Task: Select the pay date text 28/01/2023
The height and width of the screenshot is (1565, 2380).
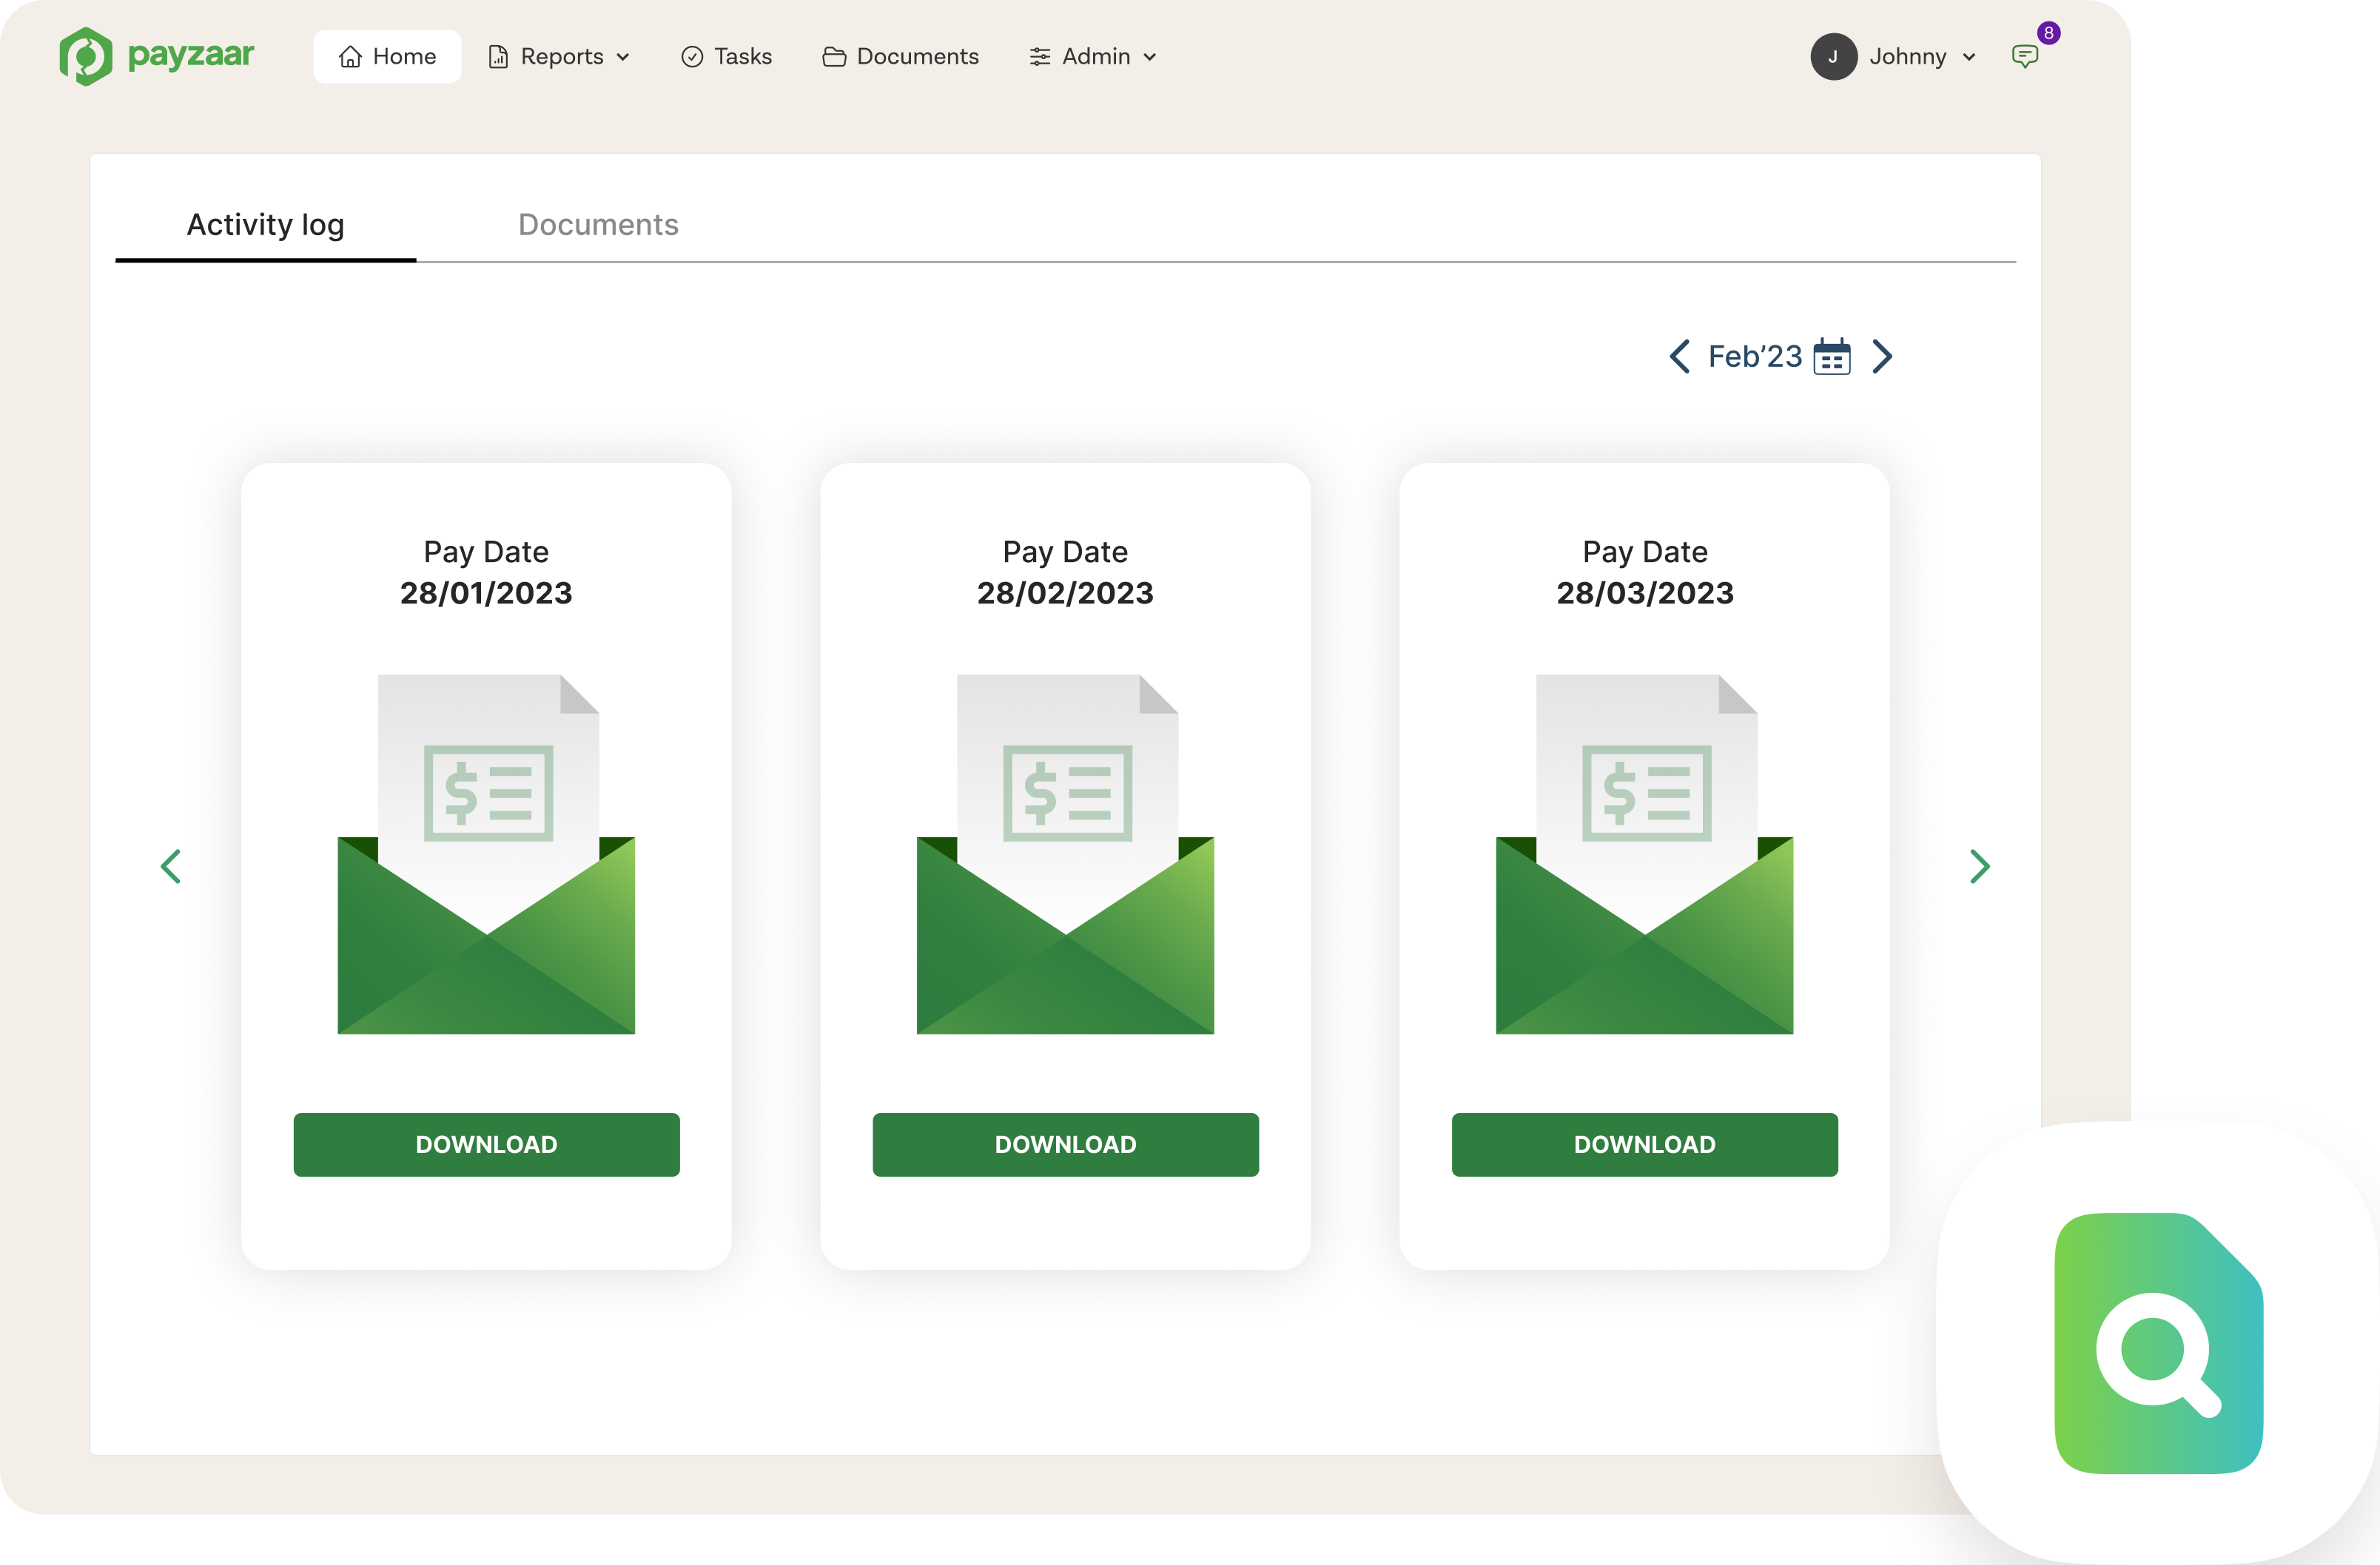Action: tap(486, 592)
